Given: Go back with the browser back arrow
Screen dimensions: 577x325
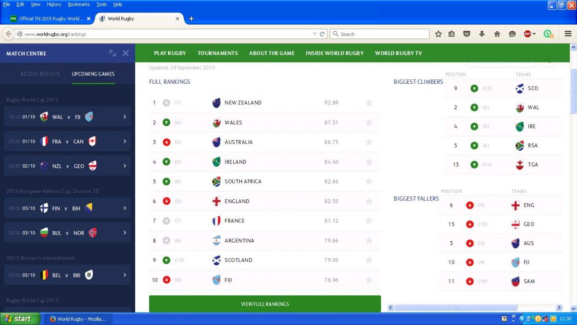Looking at the screenshot, I should click(8, 34).
